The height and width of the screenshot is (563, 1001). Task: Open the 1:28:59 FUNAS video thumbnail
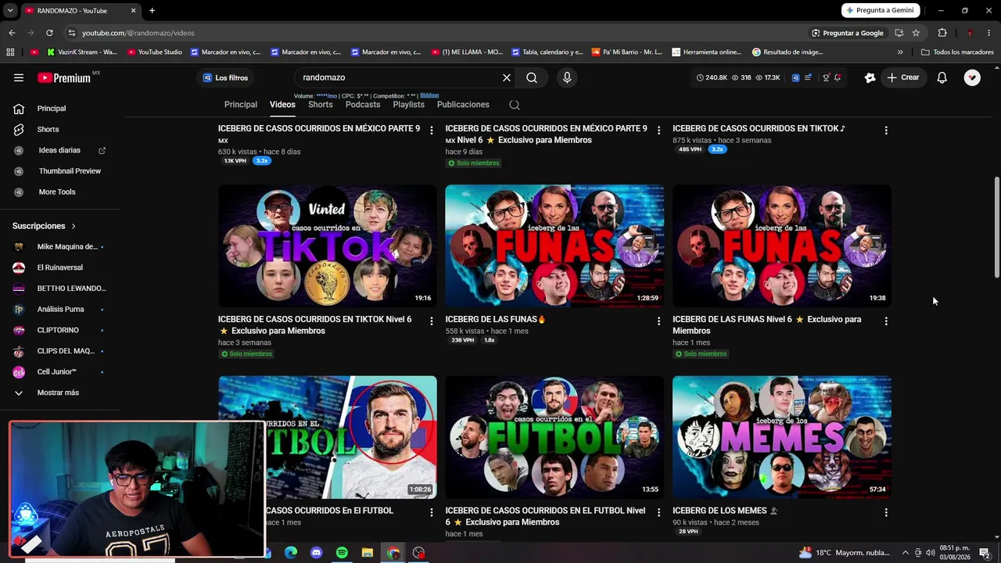point(554,246)
